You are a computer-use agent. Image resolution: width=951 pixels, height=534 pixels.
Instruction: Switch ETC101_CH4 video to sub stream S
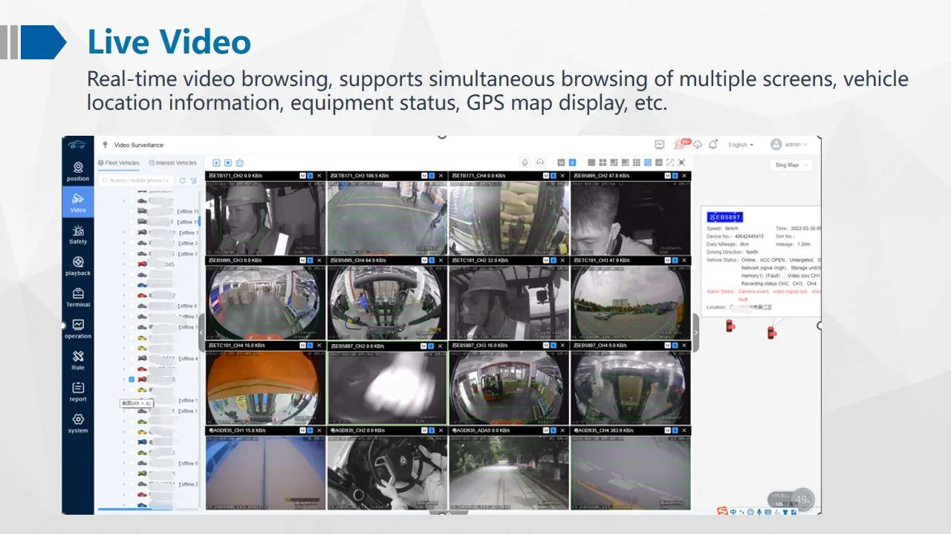(x=310, y=346)
